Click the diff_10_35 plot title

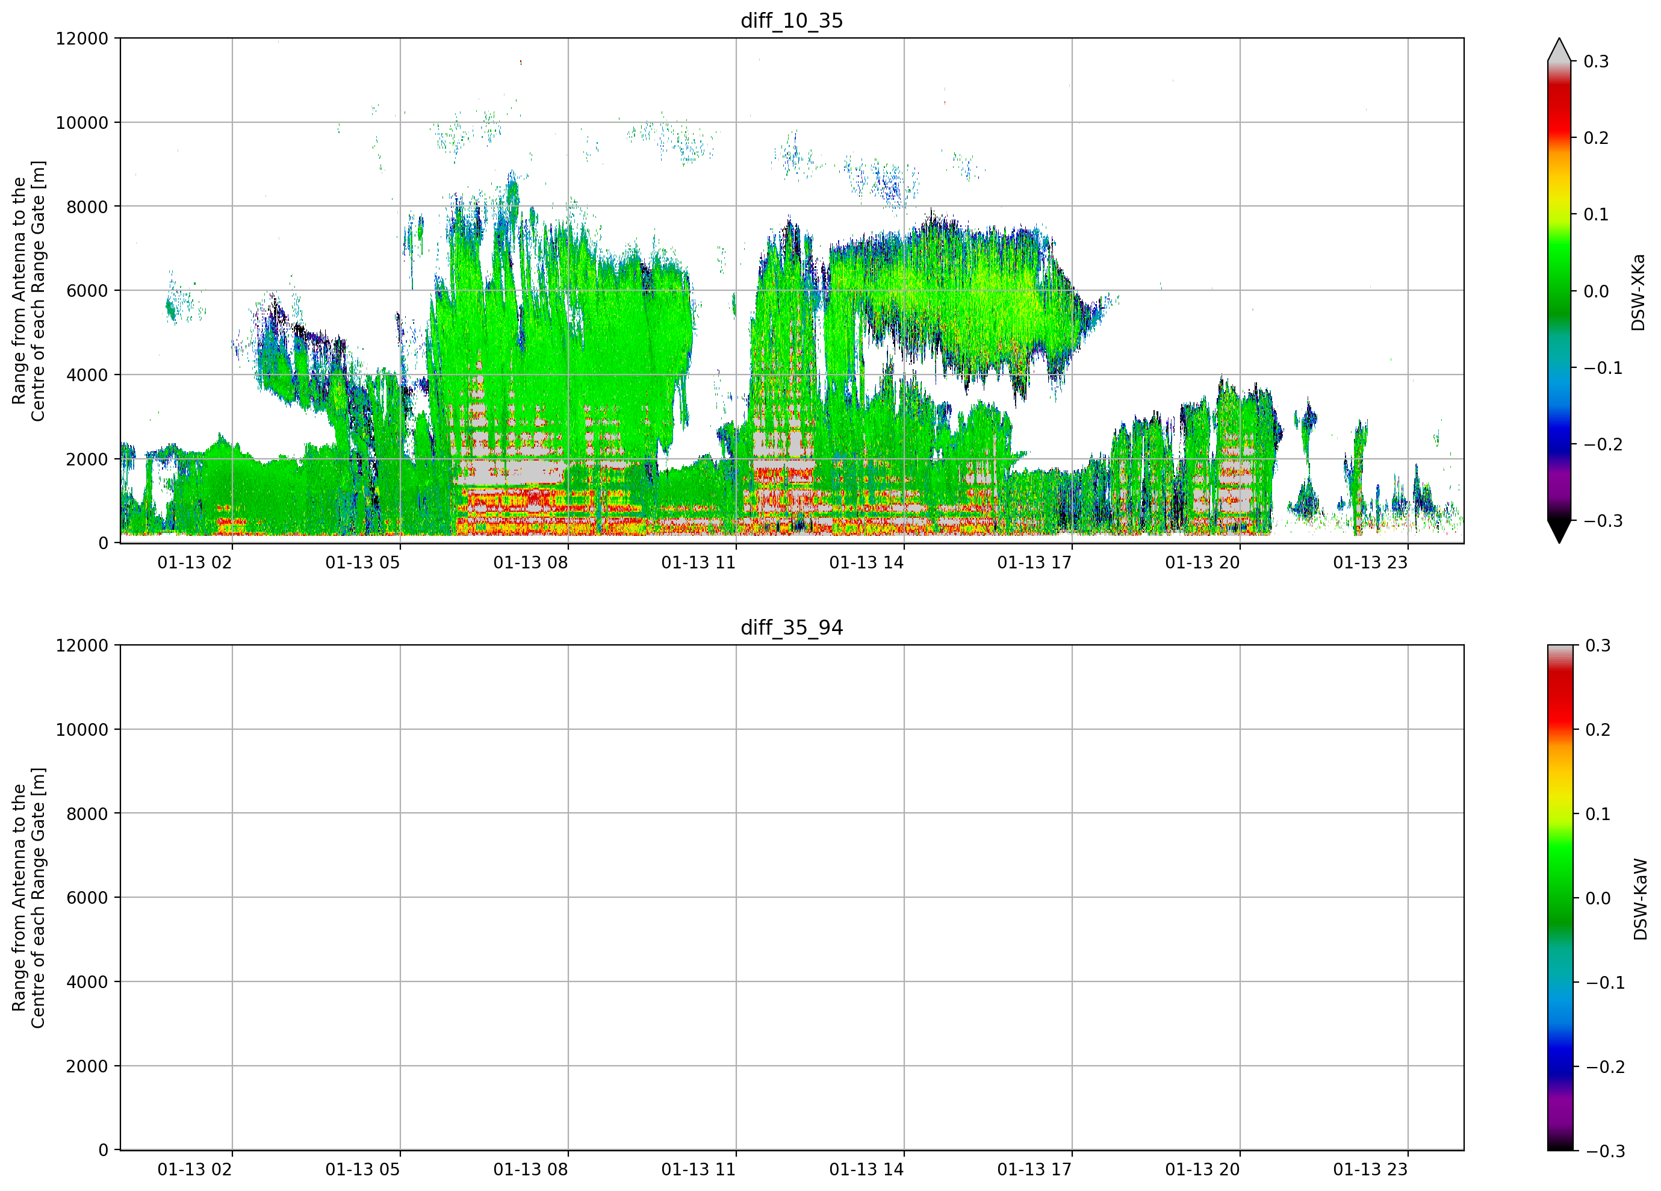792,20
